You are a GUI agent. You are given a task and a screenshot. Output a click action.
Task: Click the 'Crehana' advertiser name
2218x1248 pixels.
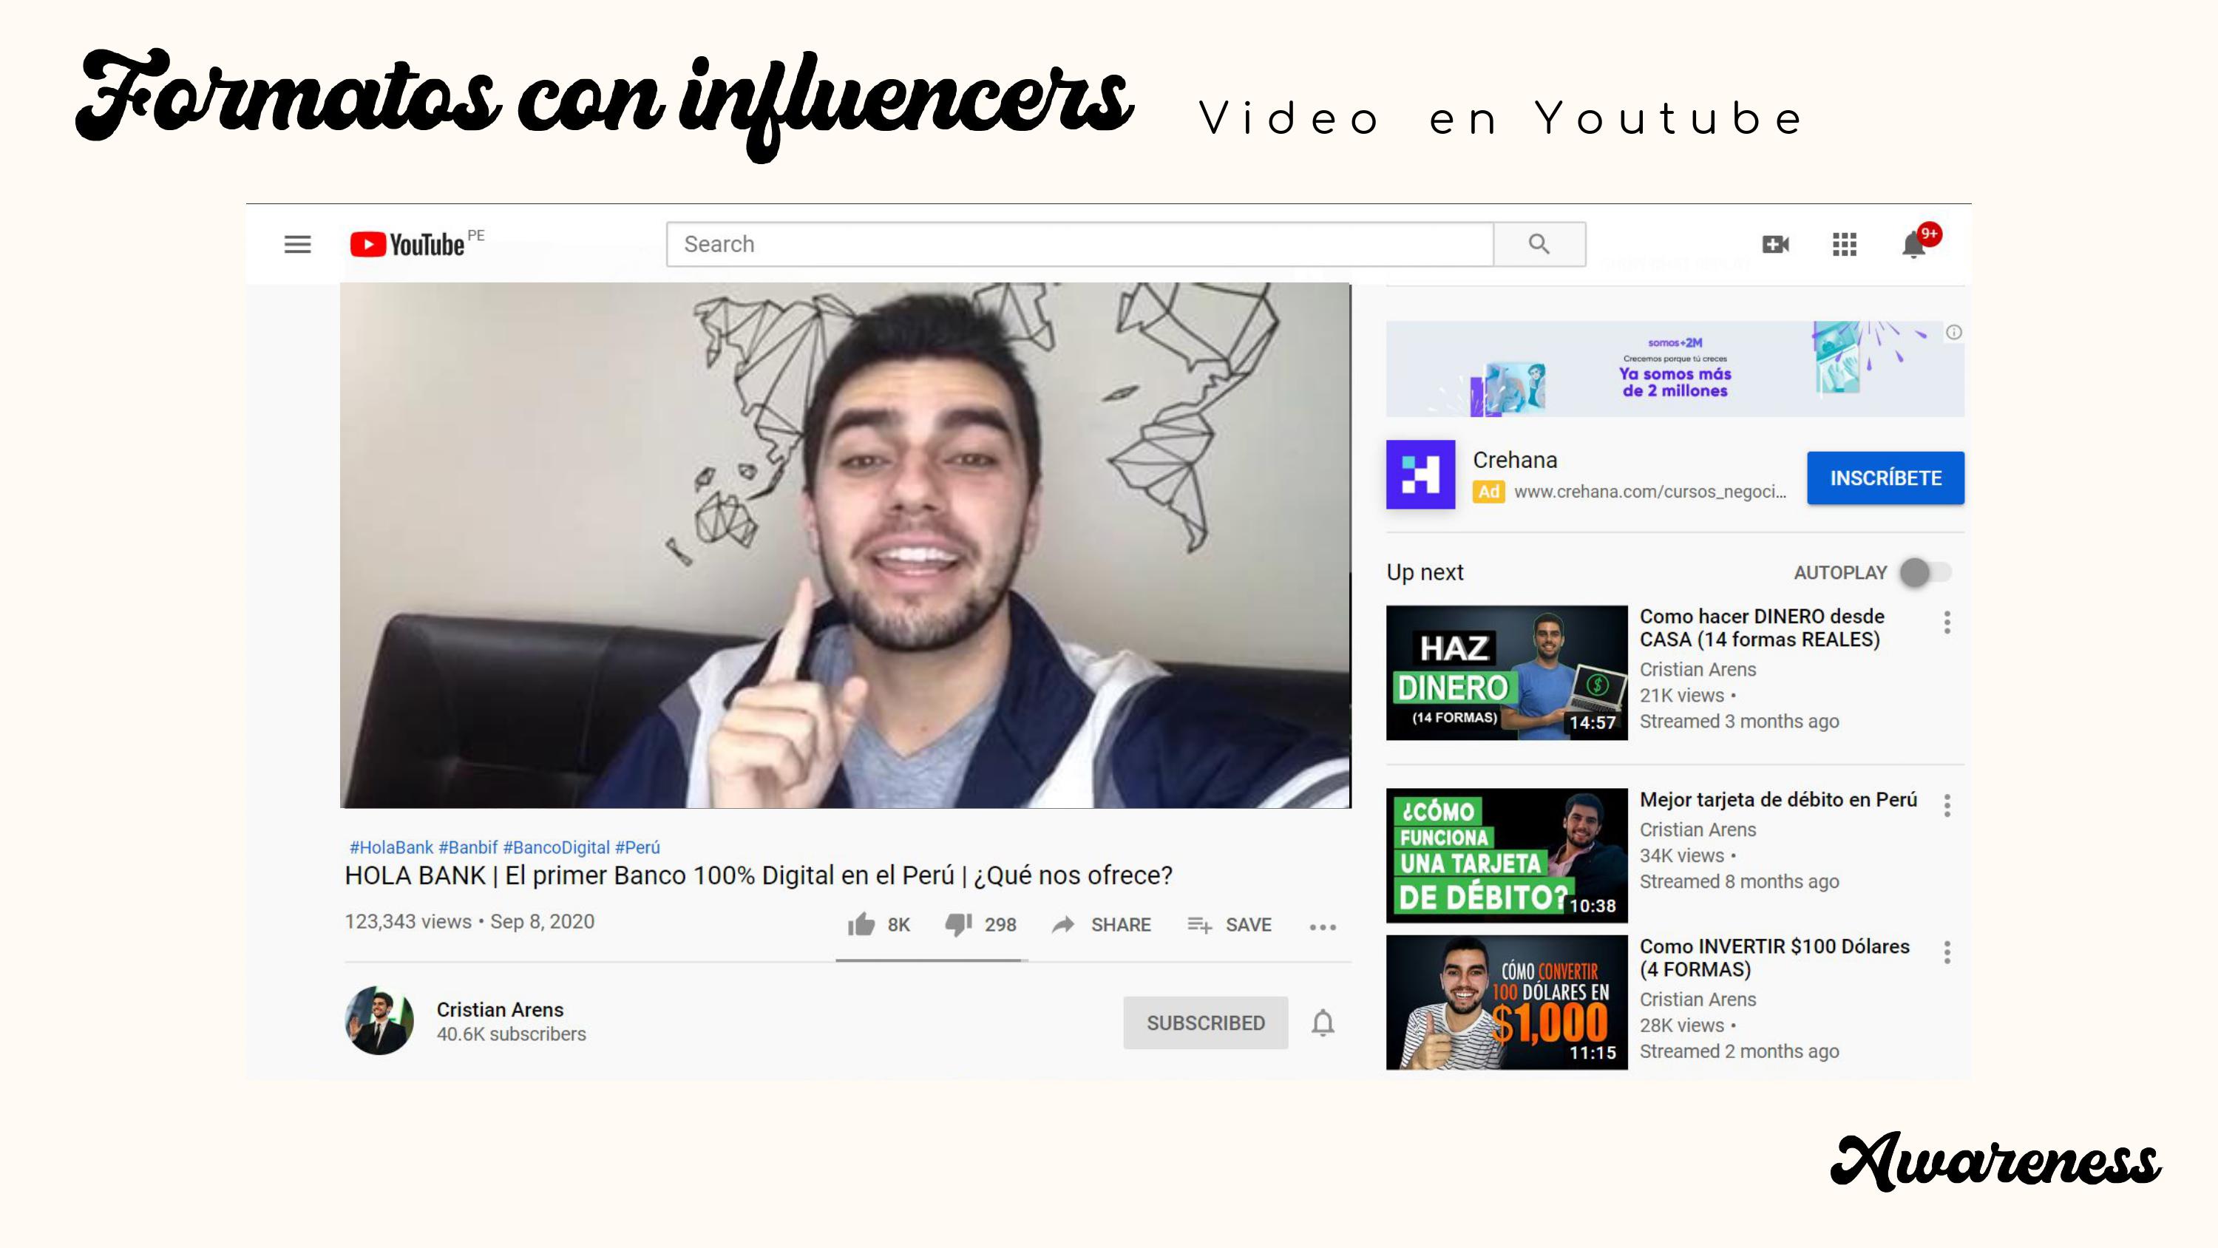click(1515, 460)
